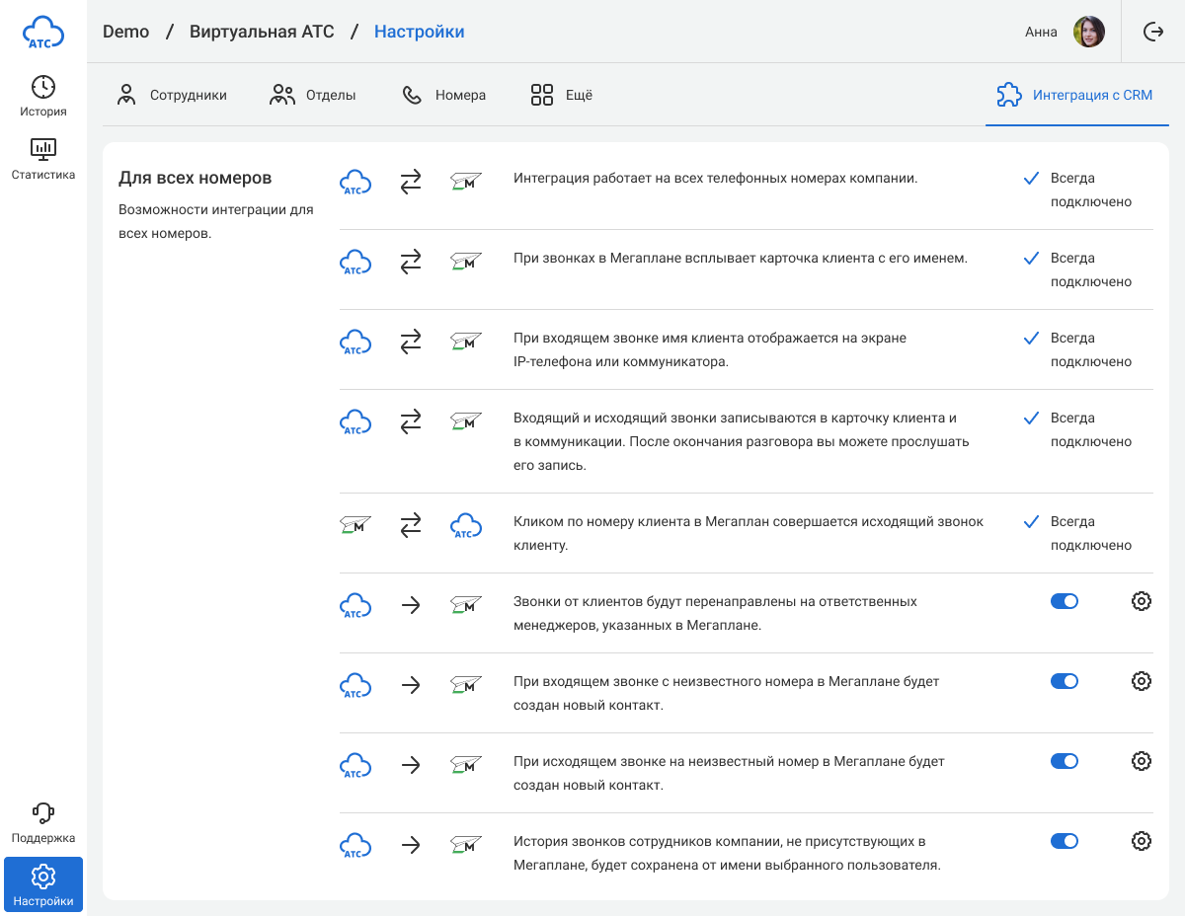Open gear settings for outgoing unknown number contact
The image size is (1185, 916).
pos(1141,761)
